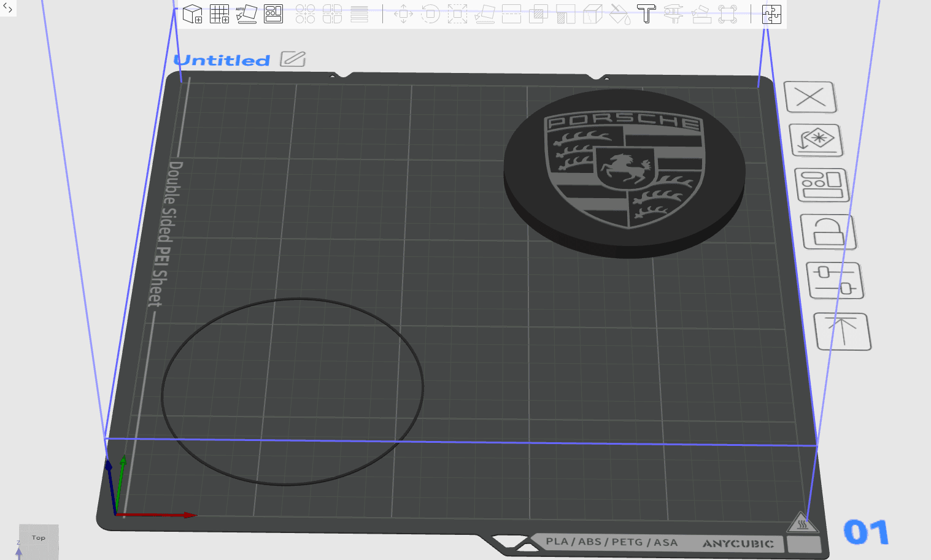Viewport: 931px width, 560px height.
Task: Open plate settings sliders icon
Action: pyautogui.click(x=835, y=280)
